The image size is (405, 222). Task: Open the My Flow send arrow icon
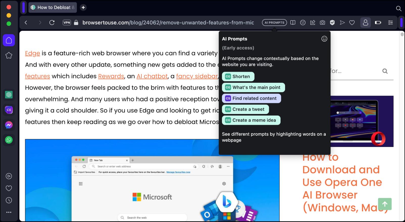pyautogui.click(x=342, y=23)
